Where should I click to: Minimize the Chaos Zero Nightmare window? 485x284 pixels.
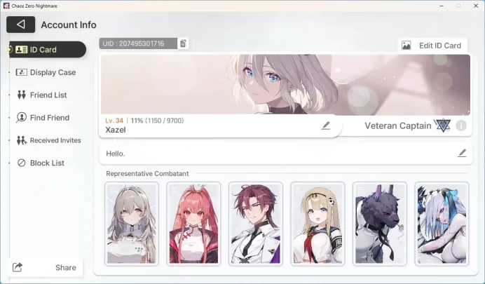(442, 6)
